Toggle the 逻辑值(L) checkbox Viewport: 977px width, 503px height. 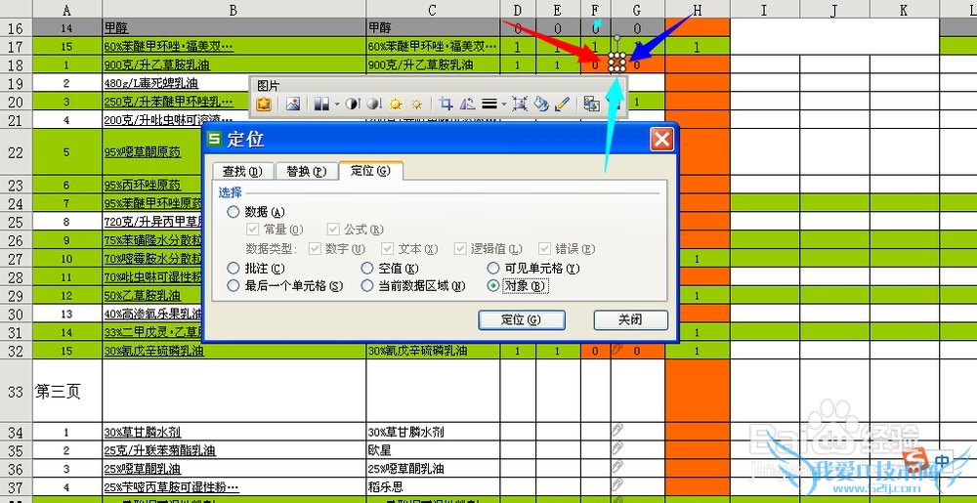coord(460,248)
